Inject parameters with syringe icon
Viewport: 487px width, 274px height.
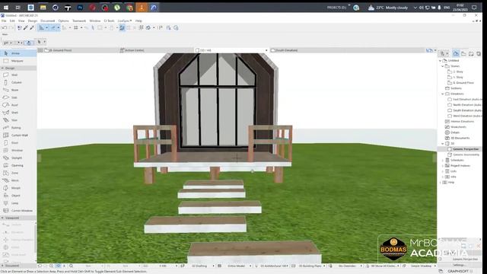pyautogui.click(x=32, y=27)
